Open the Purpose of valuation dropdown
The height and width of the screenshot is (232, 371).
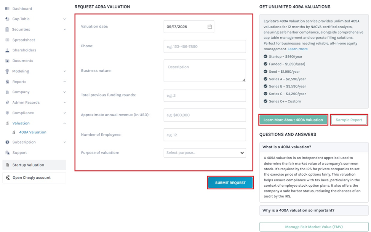point(205,153)
